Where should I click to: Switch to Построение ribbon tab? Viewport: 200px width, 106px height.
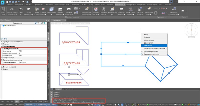click(19, 4)
